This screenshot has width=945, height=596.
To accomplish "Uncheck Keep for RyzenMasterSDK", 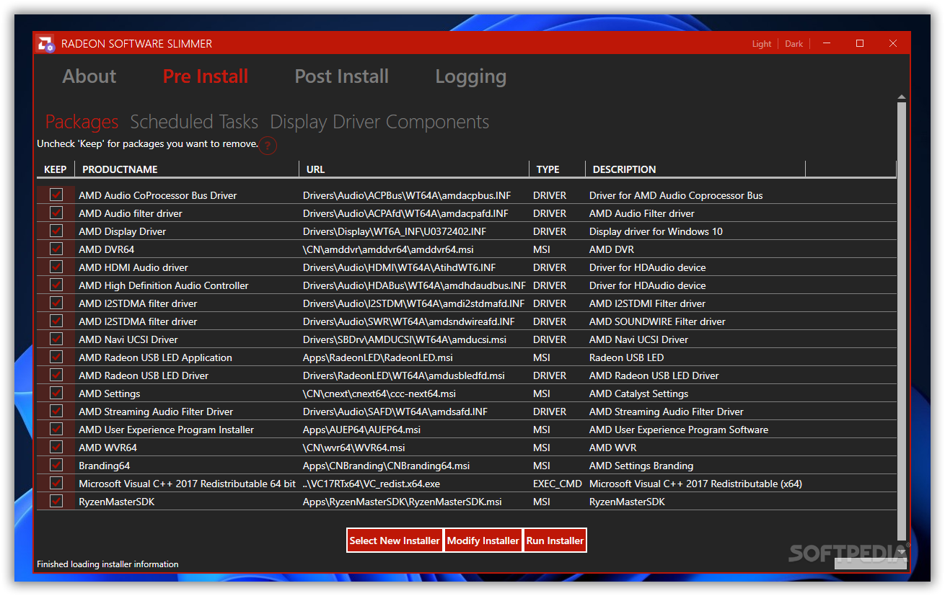I will [x=56, y=502].
